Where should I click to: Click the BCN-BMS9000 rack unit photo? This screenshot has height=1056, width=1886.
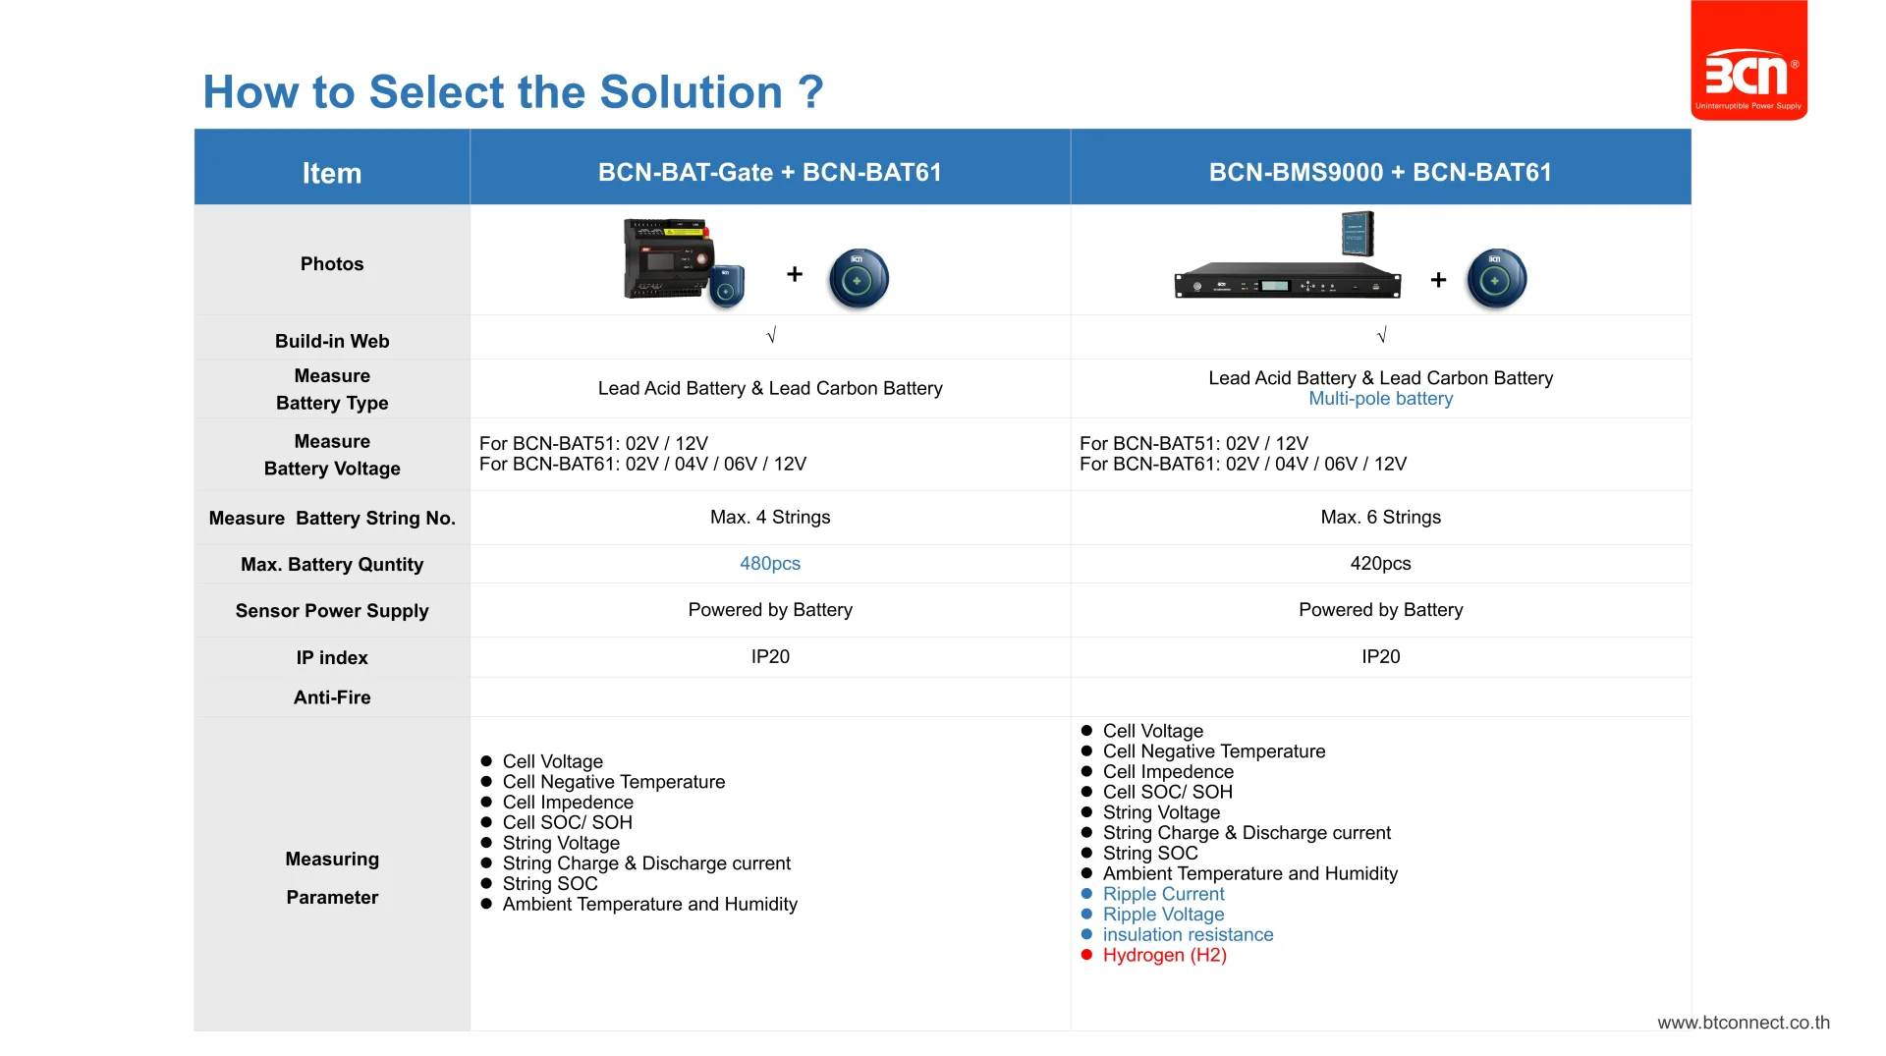[1288, 282]
